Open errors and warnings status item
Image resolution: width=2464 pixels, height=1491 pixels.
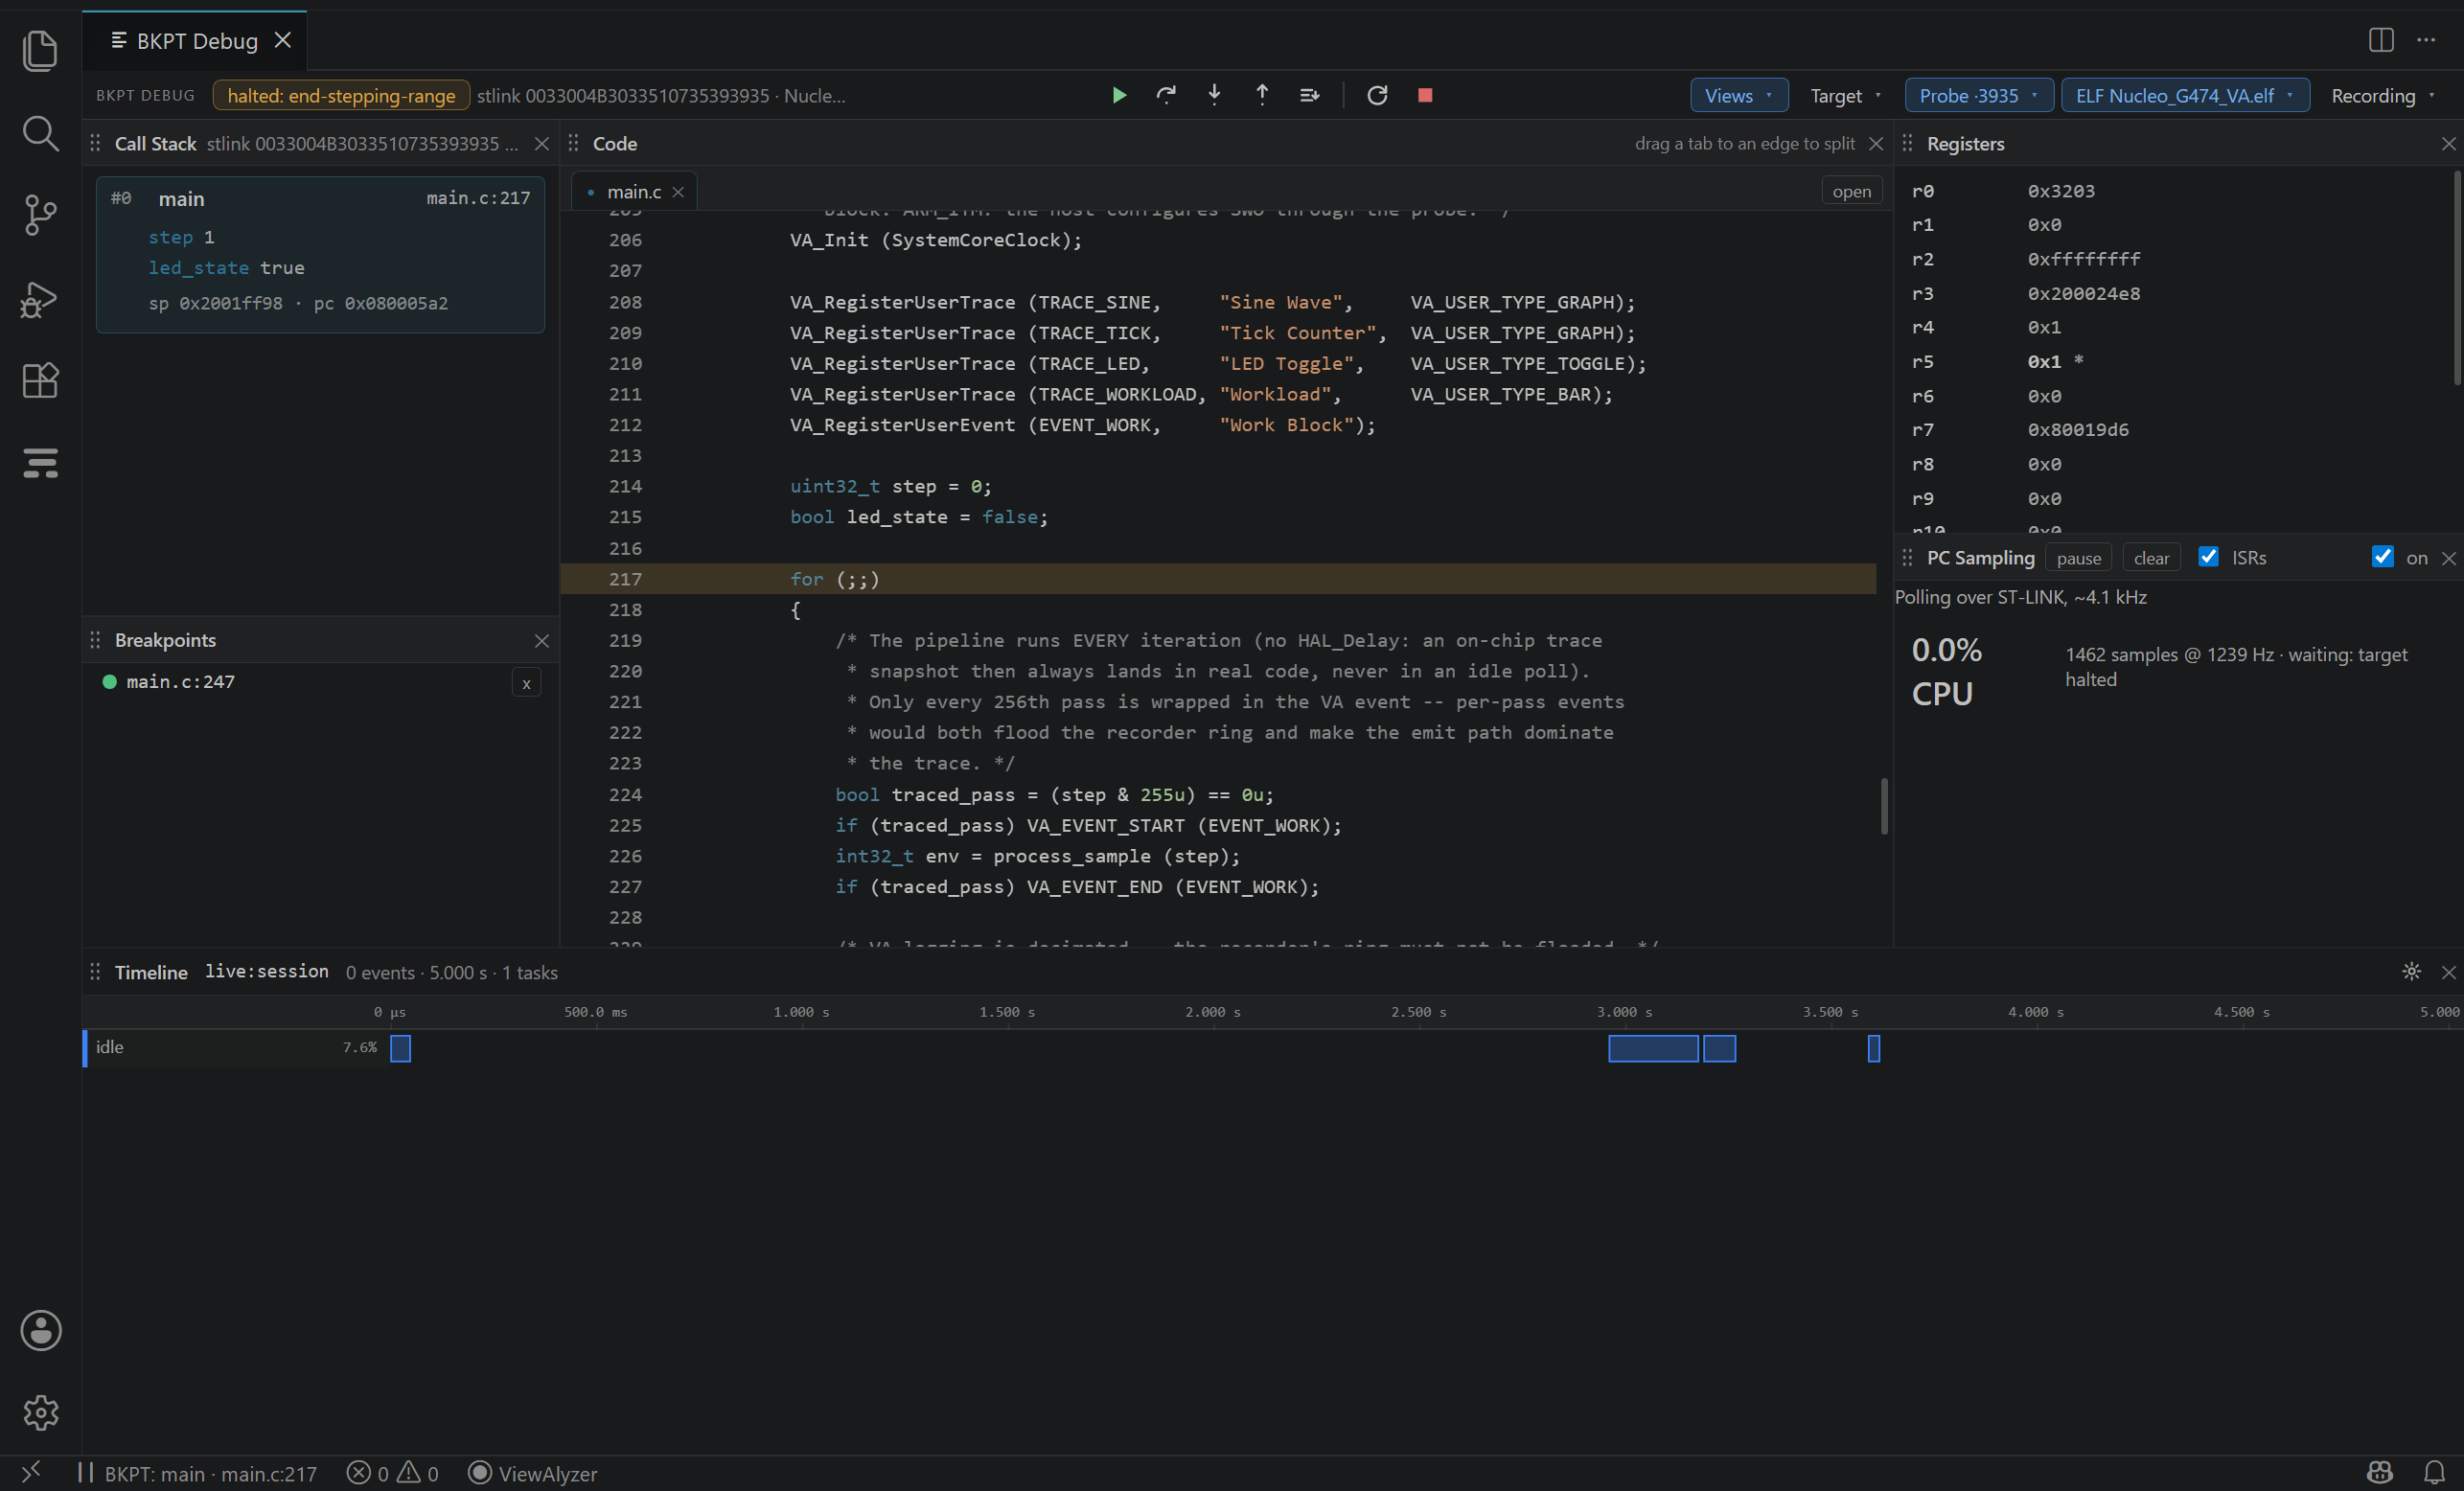tap(392, 1473)
